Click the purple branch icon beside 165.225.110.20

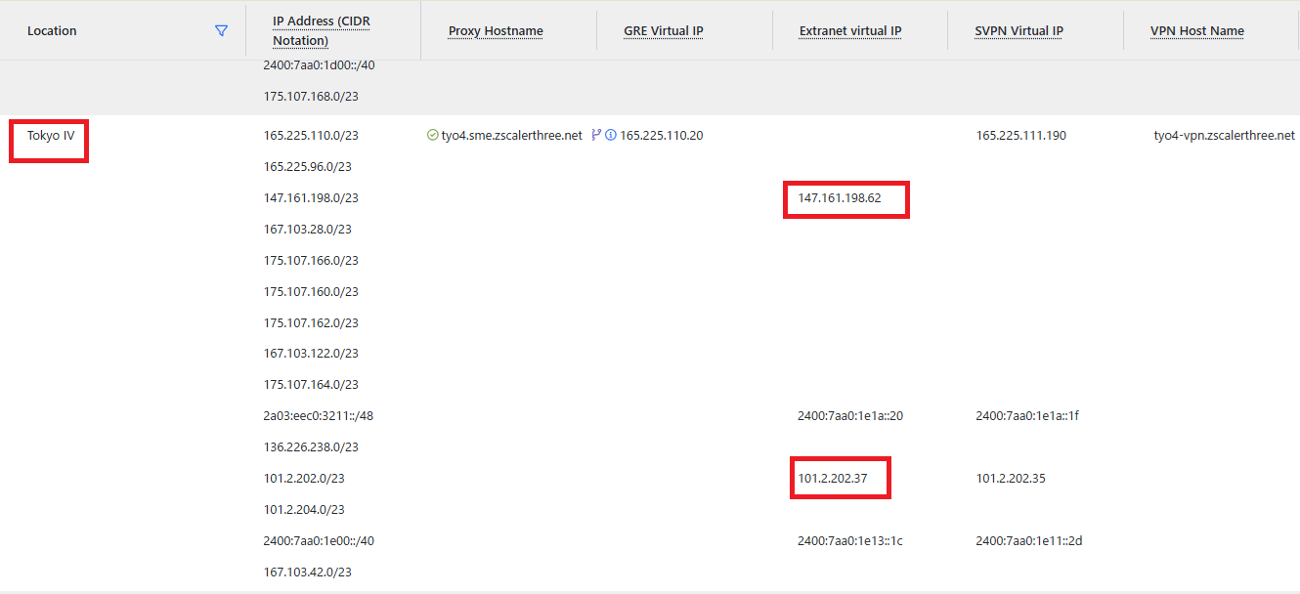pyautogui.click(x=596, y=136)
